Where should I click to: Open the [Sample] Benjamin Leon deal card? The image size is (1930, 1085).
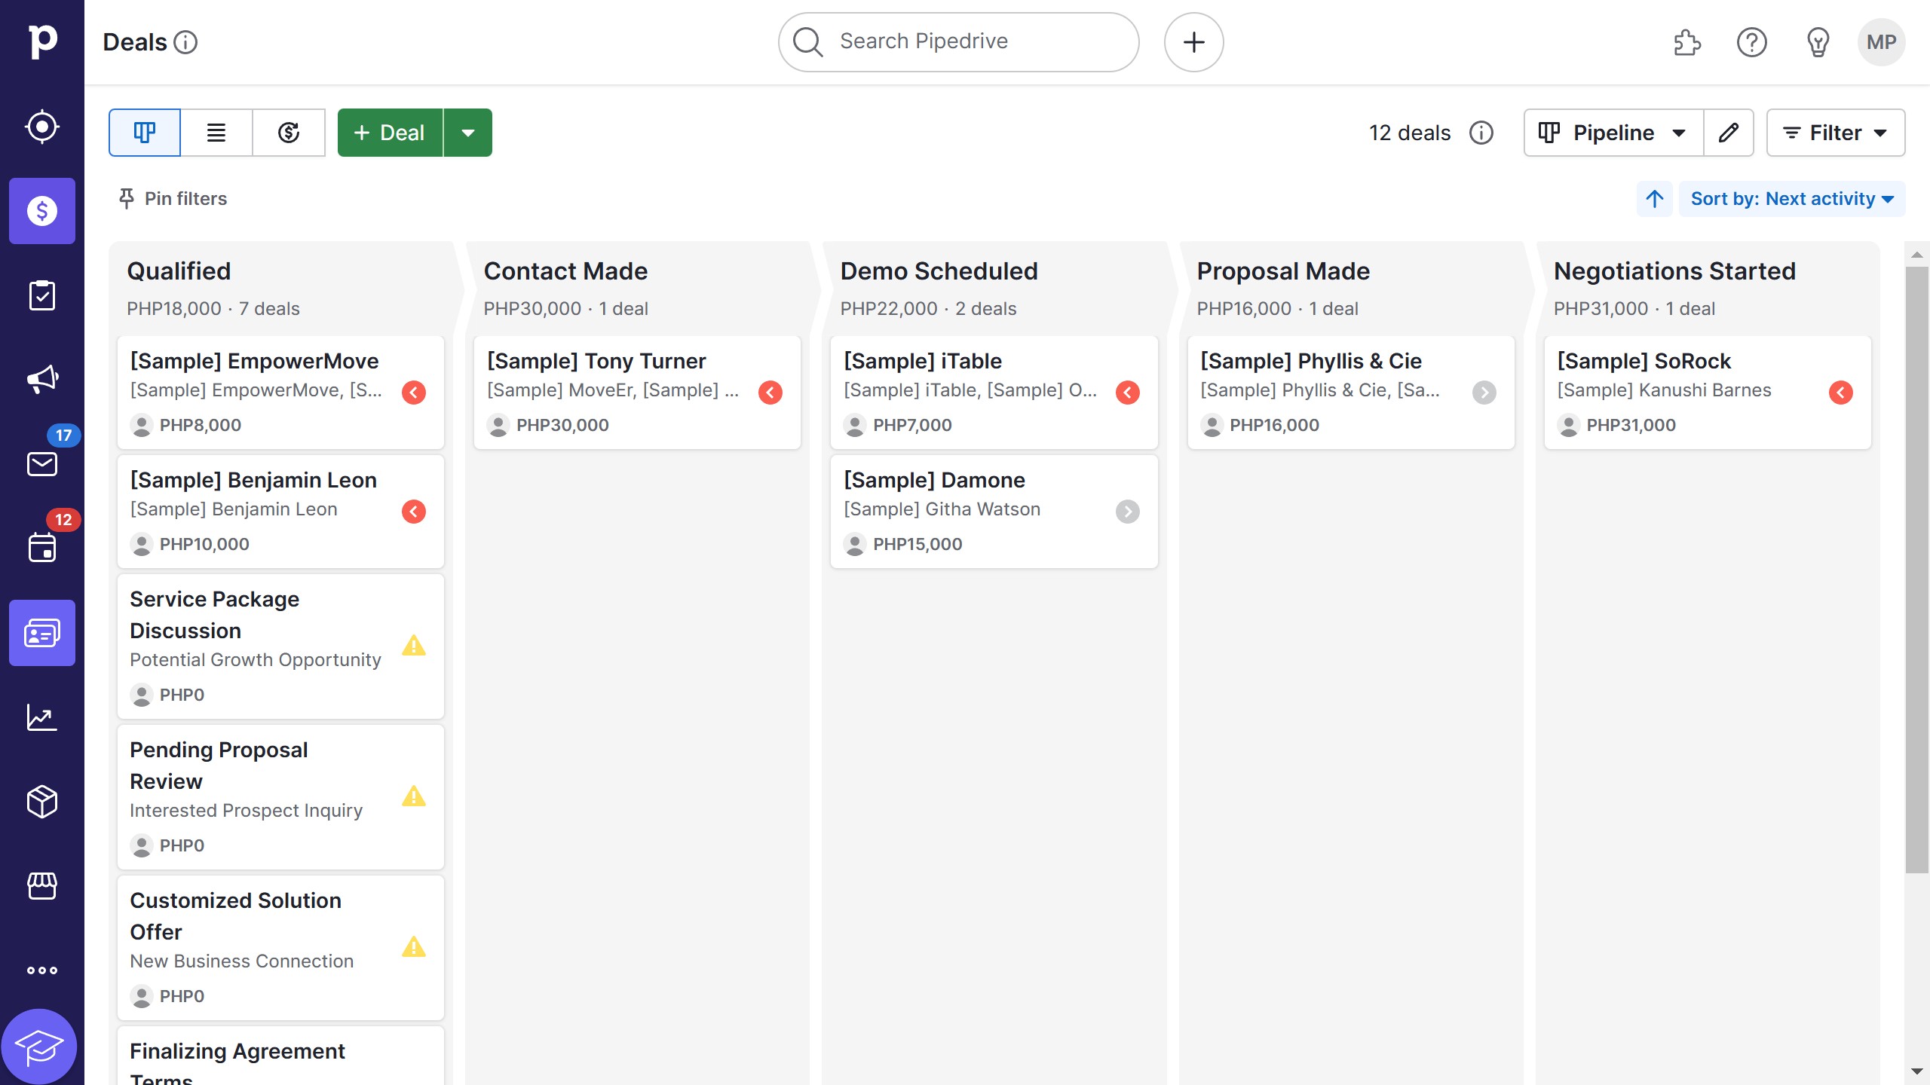pyautogui.click(x=280, y=512)
